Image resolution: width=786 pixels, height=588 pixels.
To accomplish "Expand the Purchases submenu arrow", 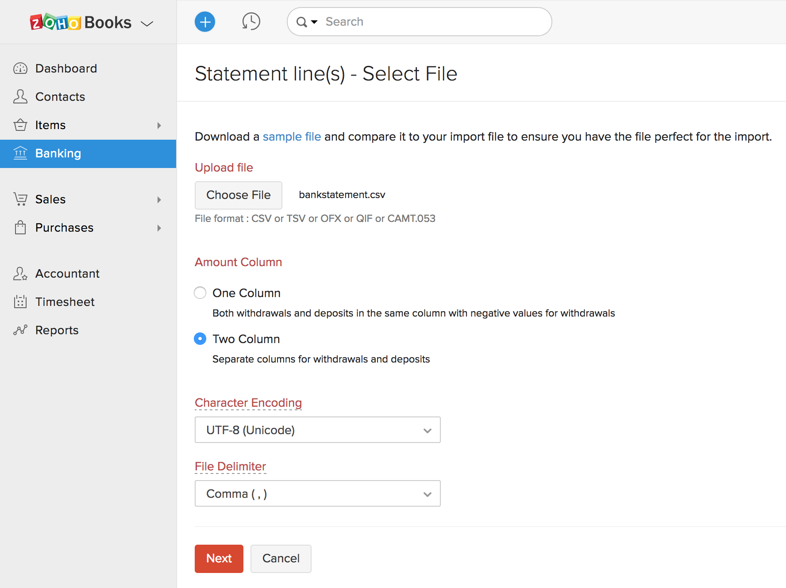I will pos(159,228).
